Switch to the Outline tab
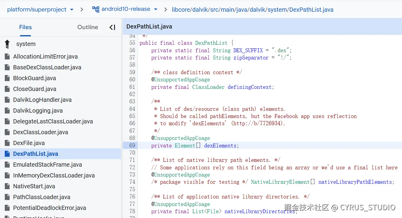The width and height of the screenshot is (402, 218). (x=88, y=27)
